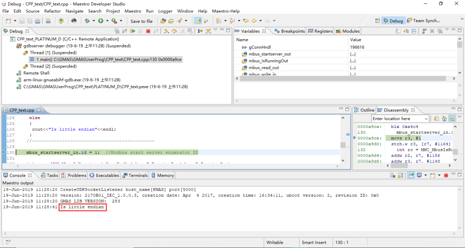Click Refresh icon in Disassembly view
Viewport: 465px width, 248px height.
pyautogui.click(x=436, y=119)
